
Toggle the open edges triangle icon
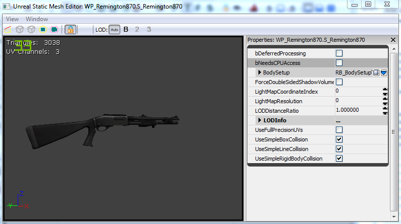click(8, 30)
